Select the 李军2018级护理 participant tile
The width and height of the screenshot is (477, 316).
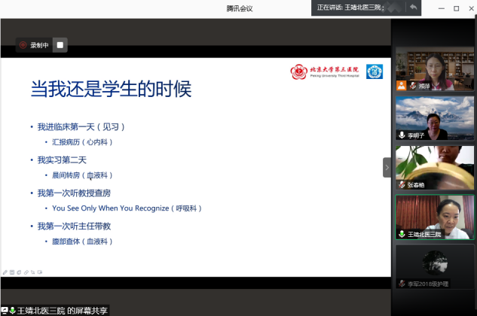[x=435, y=266]
